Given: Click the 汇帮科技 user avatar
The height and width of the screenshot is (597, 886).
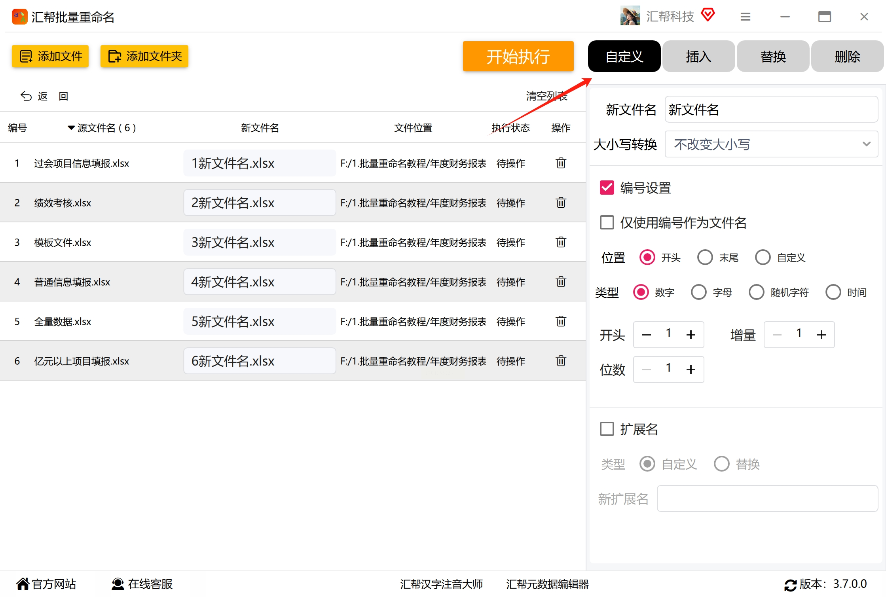Looking at the screenshot, I should (630, 16).
